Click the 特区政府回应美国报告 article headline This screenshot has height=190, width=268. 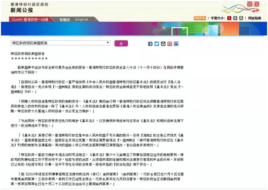click(x=28, y=54)
